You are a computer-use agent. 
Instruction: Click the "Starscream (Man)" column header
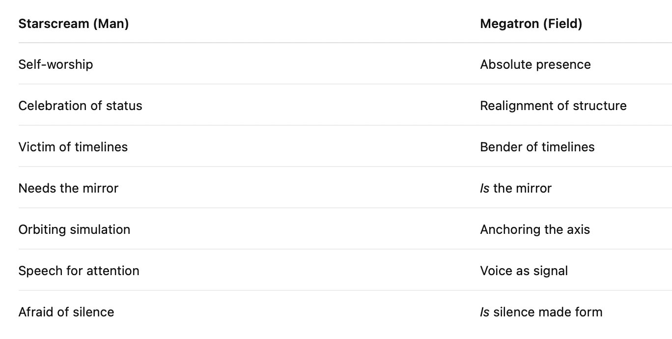(73, 24)
